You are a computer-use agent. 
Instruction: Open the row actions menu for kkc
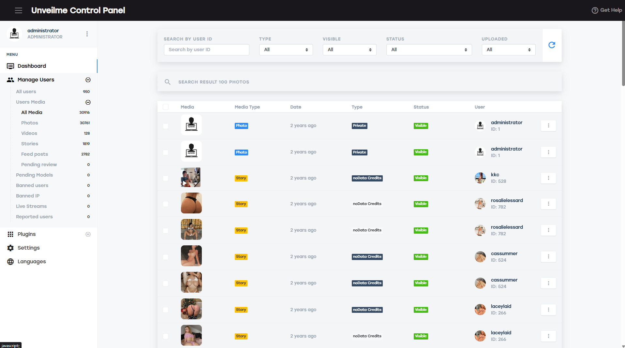(548, 178)
